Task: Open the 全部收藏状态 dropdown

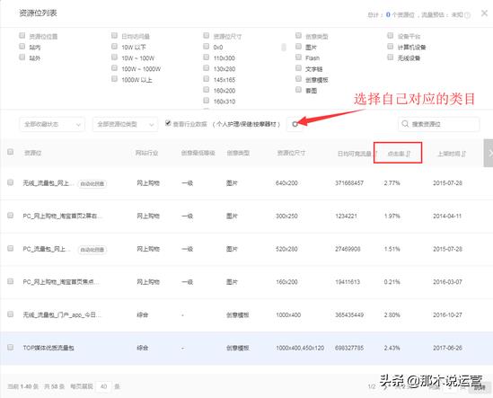Action: coord(52,124)
